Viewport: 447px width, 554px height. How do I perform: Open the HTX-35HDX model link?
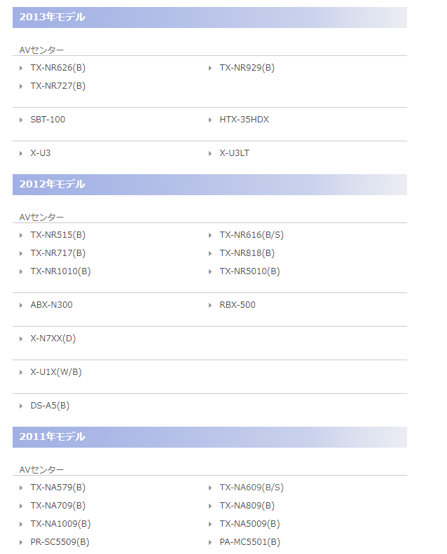pyautogui.click(x=244, y=120)
